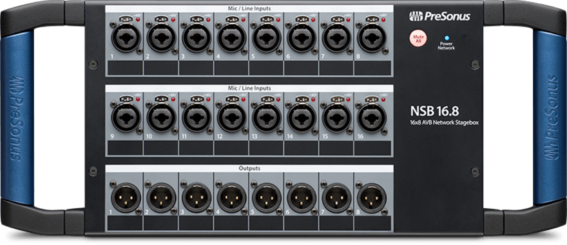Select the input 8 combo jack
Viewport: 567px width, 245px height.
[x=372, y=37]
